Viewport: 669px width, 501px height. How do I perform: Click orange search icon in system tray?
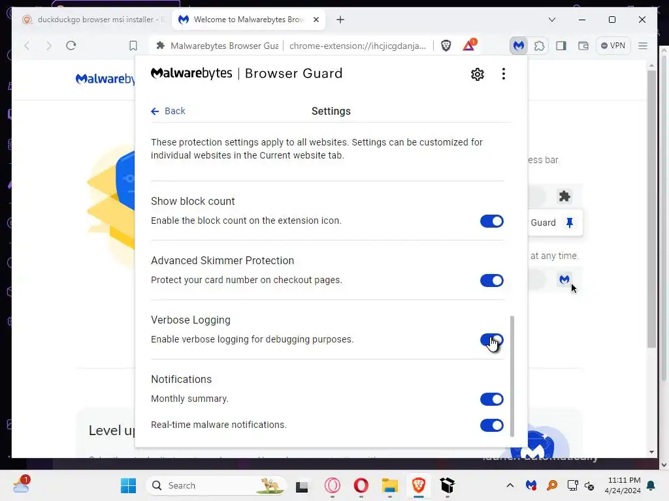551,485
